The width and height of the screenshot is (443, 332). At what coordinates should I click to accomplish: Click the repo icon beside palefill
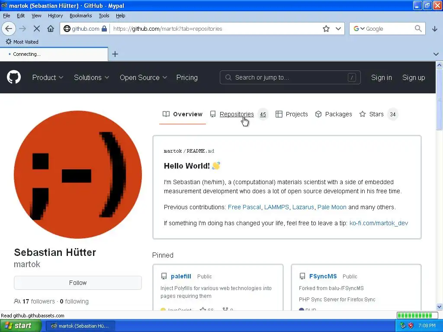(164, 276)
